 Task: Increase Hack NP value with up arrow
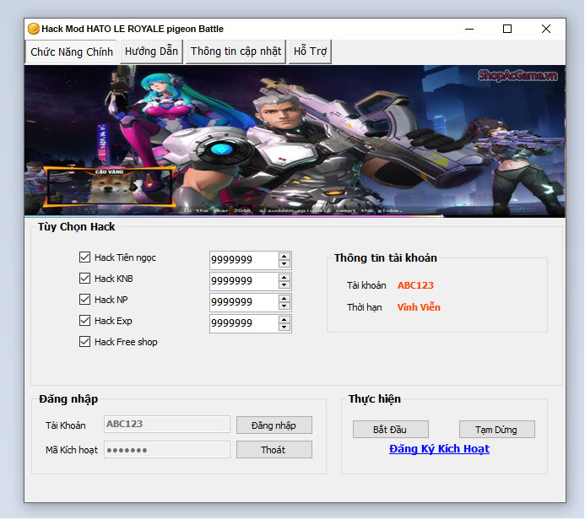(x=284, y=299)
